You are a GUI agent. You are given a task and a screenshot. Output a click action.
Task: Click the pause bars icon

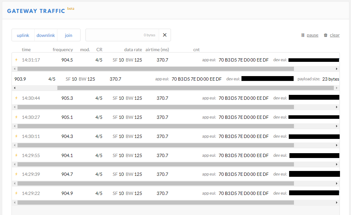303,35
